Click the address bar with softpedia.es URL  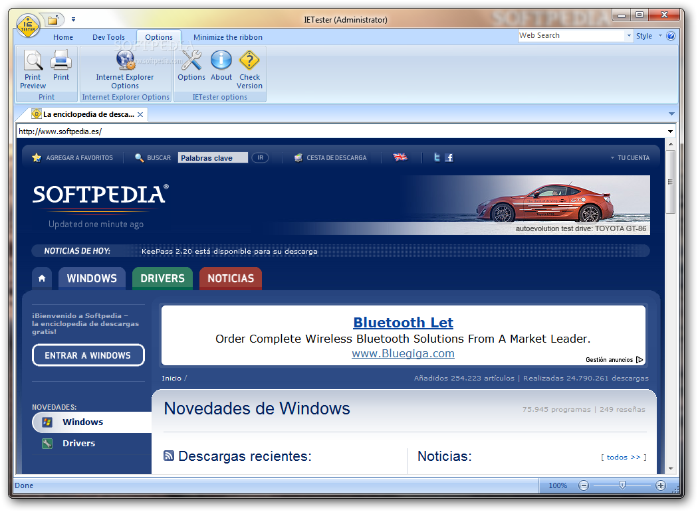pyautogui.click(x=340, y=131)
